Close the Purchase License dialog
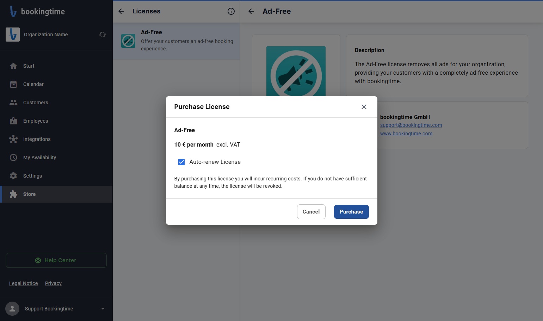This screenshot has height=321, width=543. click(x=364, y=107)
